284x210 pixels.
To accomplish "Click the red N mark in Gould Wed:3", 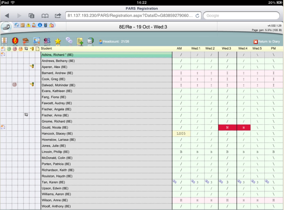I will (x=227, y=128).
